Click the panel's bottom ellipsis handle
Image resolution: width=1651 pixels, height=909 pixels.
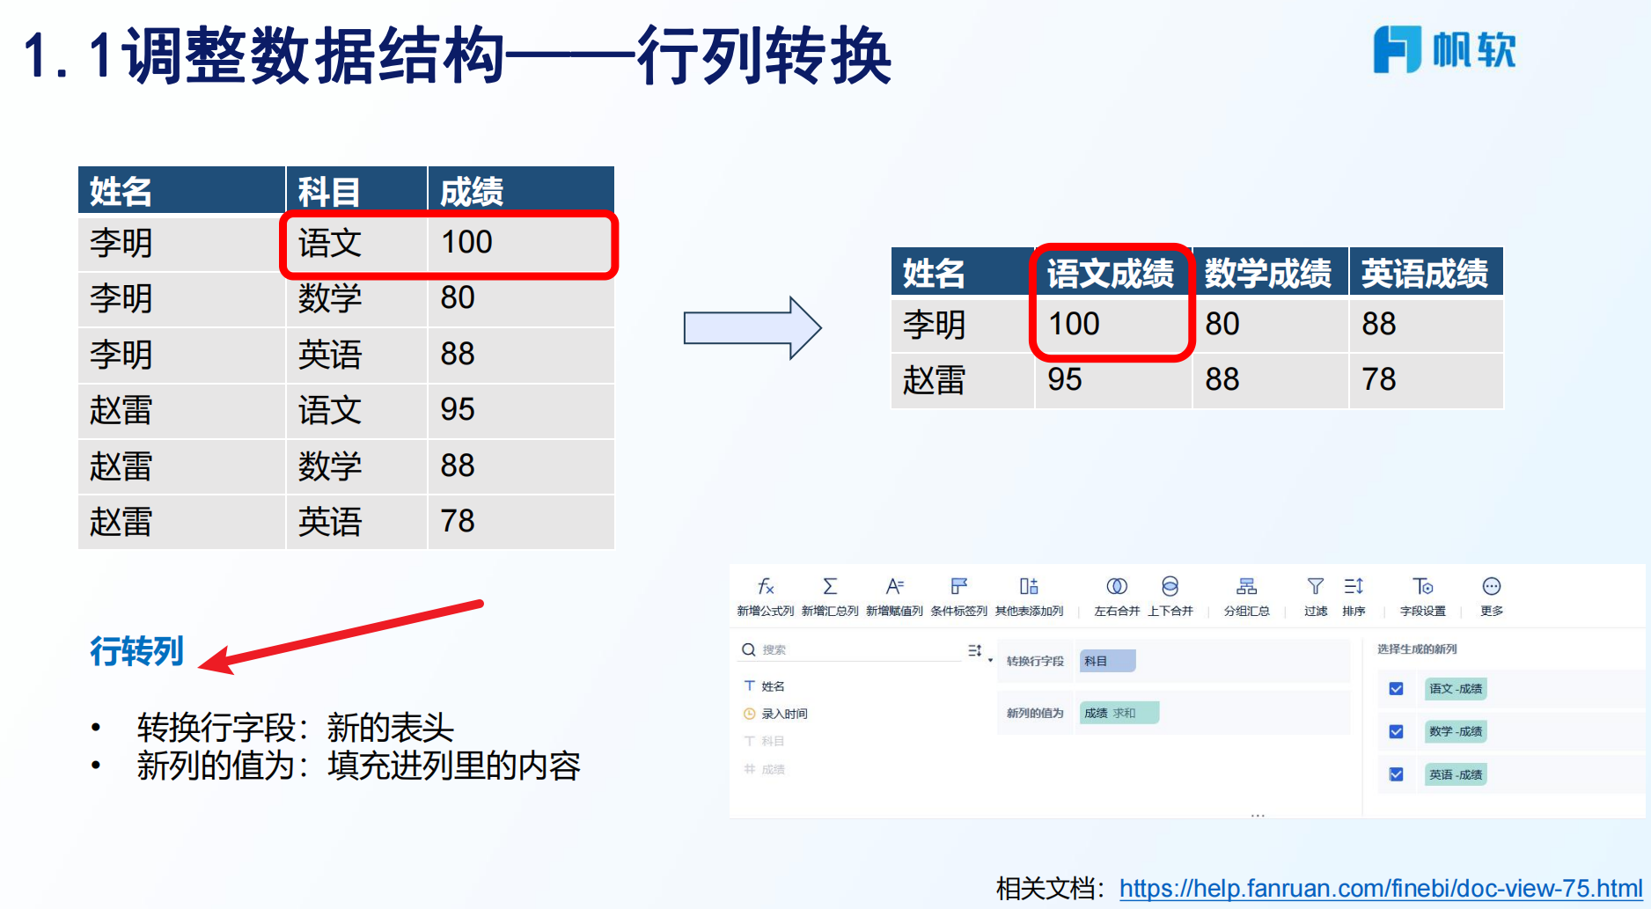(x=1258, y=816)
